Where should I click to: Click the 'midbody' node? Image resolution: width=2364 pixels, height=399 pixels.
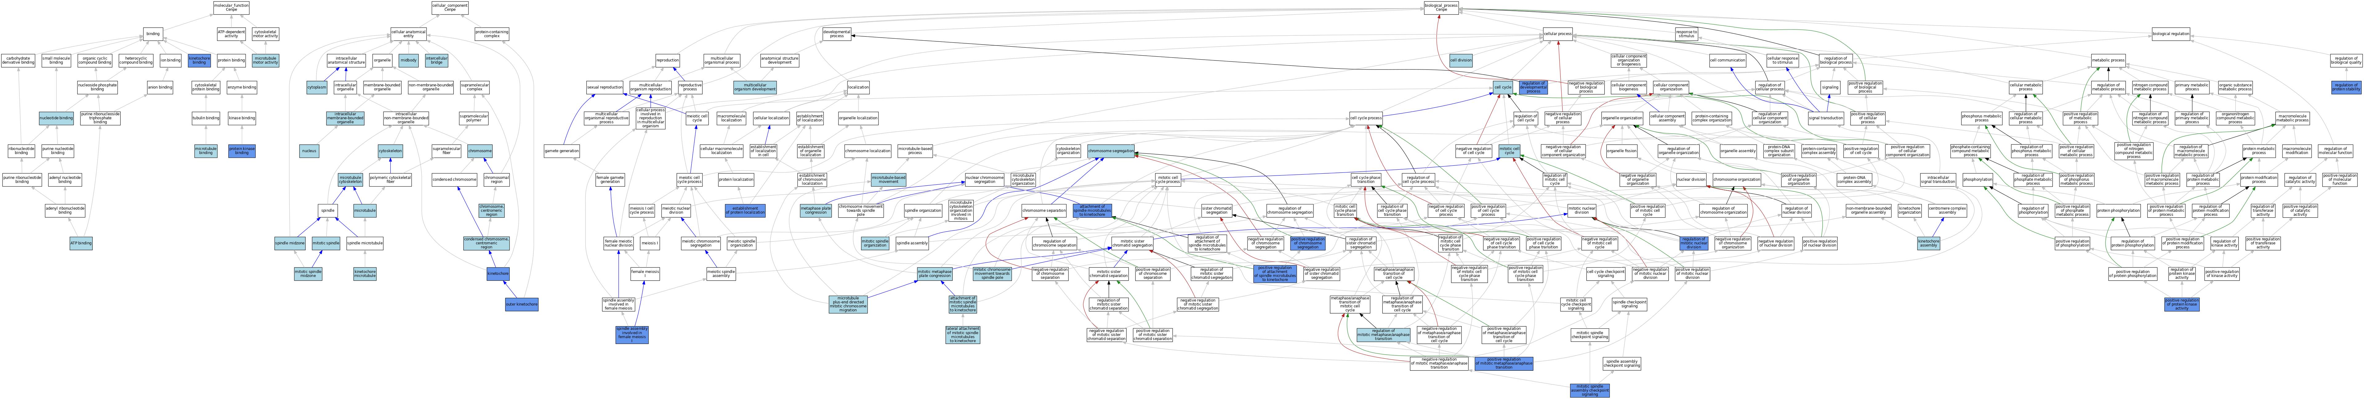(x=408, y=61)
